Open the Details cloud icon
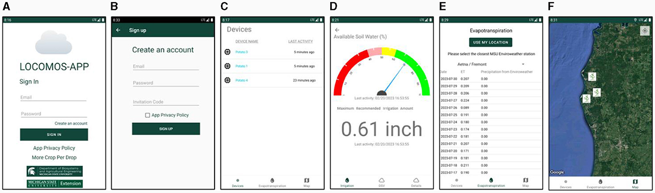This screenshot has height=193, width=655. 416,181
